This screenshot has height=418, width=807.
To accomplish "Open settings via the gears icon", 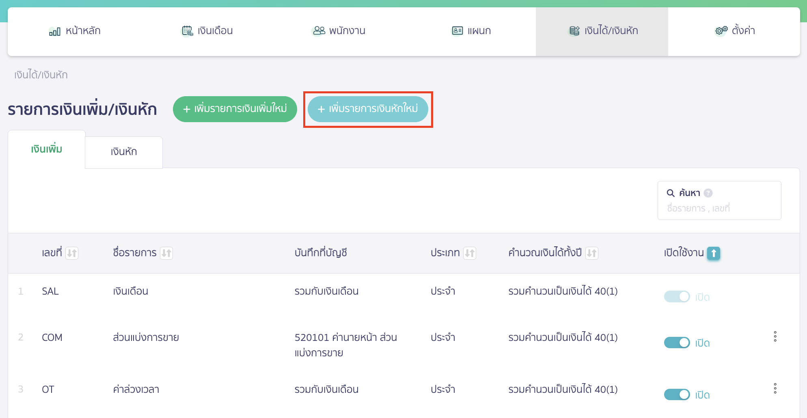I will [x=721, y=30].
